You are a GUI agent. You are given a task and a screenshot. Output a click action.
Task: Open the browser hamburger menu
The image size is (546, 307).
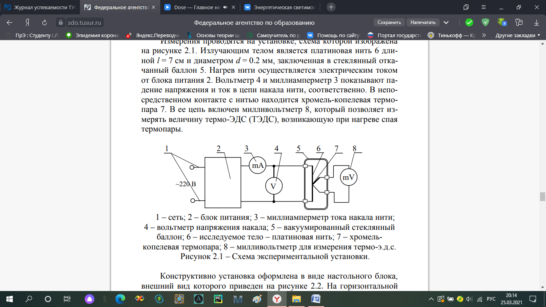click(484, 7)
